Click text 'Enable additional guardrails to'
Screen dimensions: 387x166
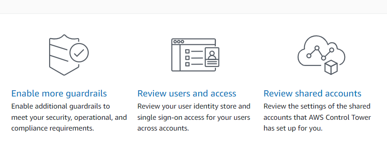point(60,106)
